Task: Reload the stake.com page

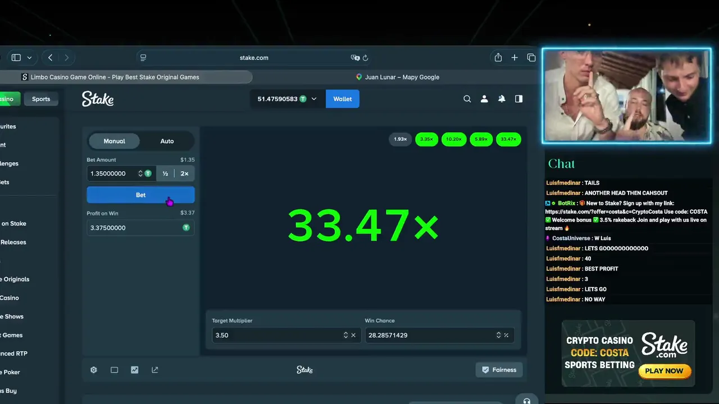Action: click(x=365, y=58)
